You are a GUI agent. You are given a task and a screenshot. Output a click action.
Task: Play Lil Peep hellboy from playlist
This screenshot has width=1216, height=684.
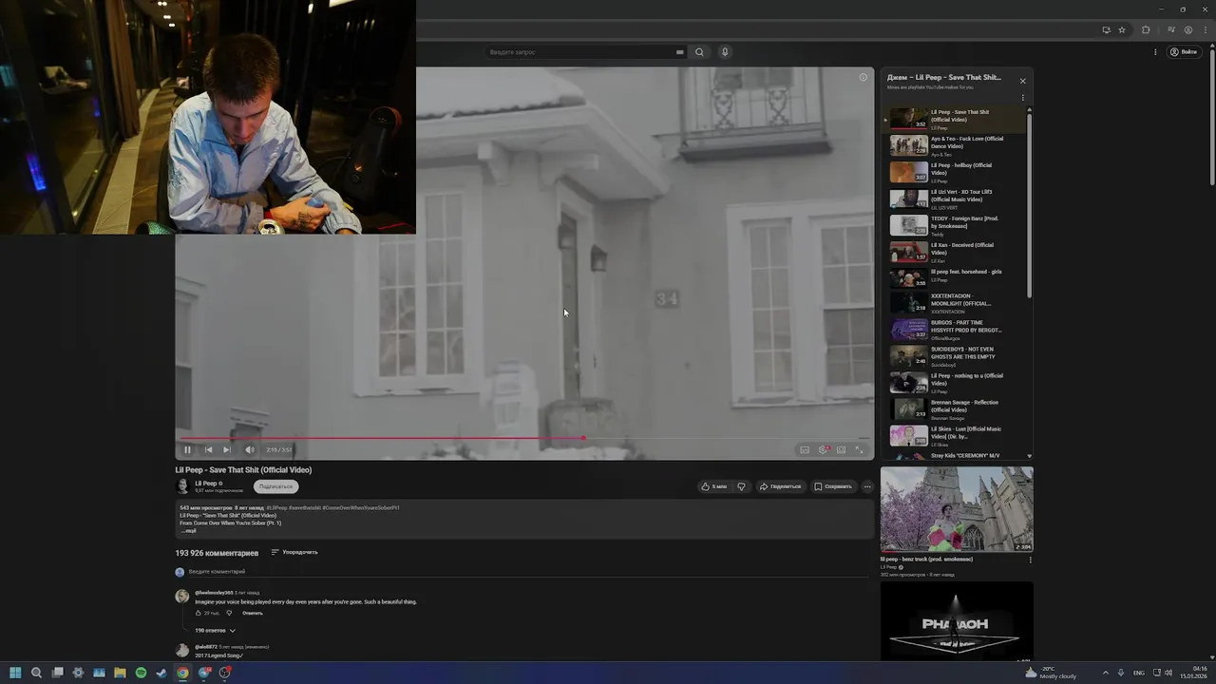pos(957,172)
